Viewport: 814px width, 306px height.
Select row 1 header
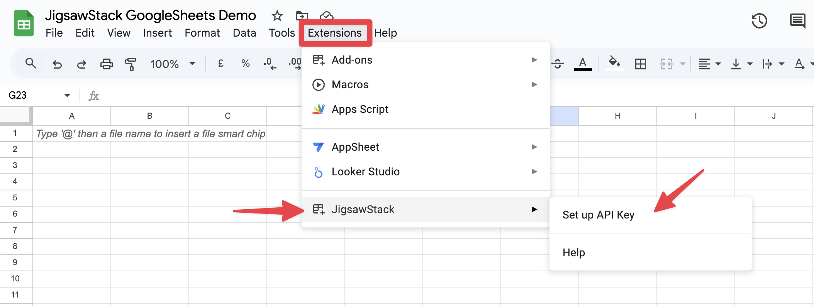(15, 133)
